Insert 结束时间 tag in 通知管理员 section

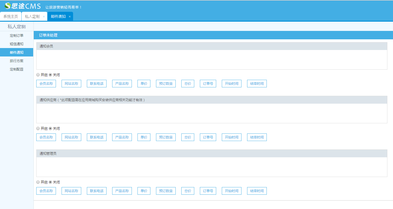257,191
